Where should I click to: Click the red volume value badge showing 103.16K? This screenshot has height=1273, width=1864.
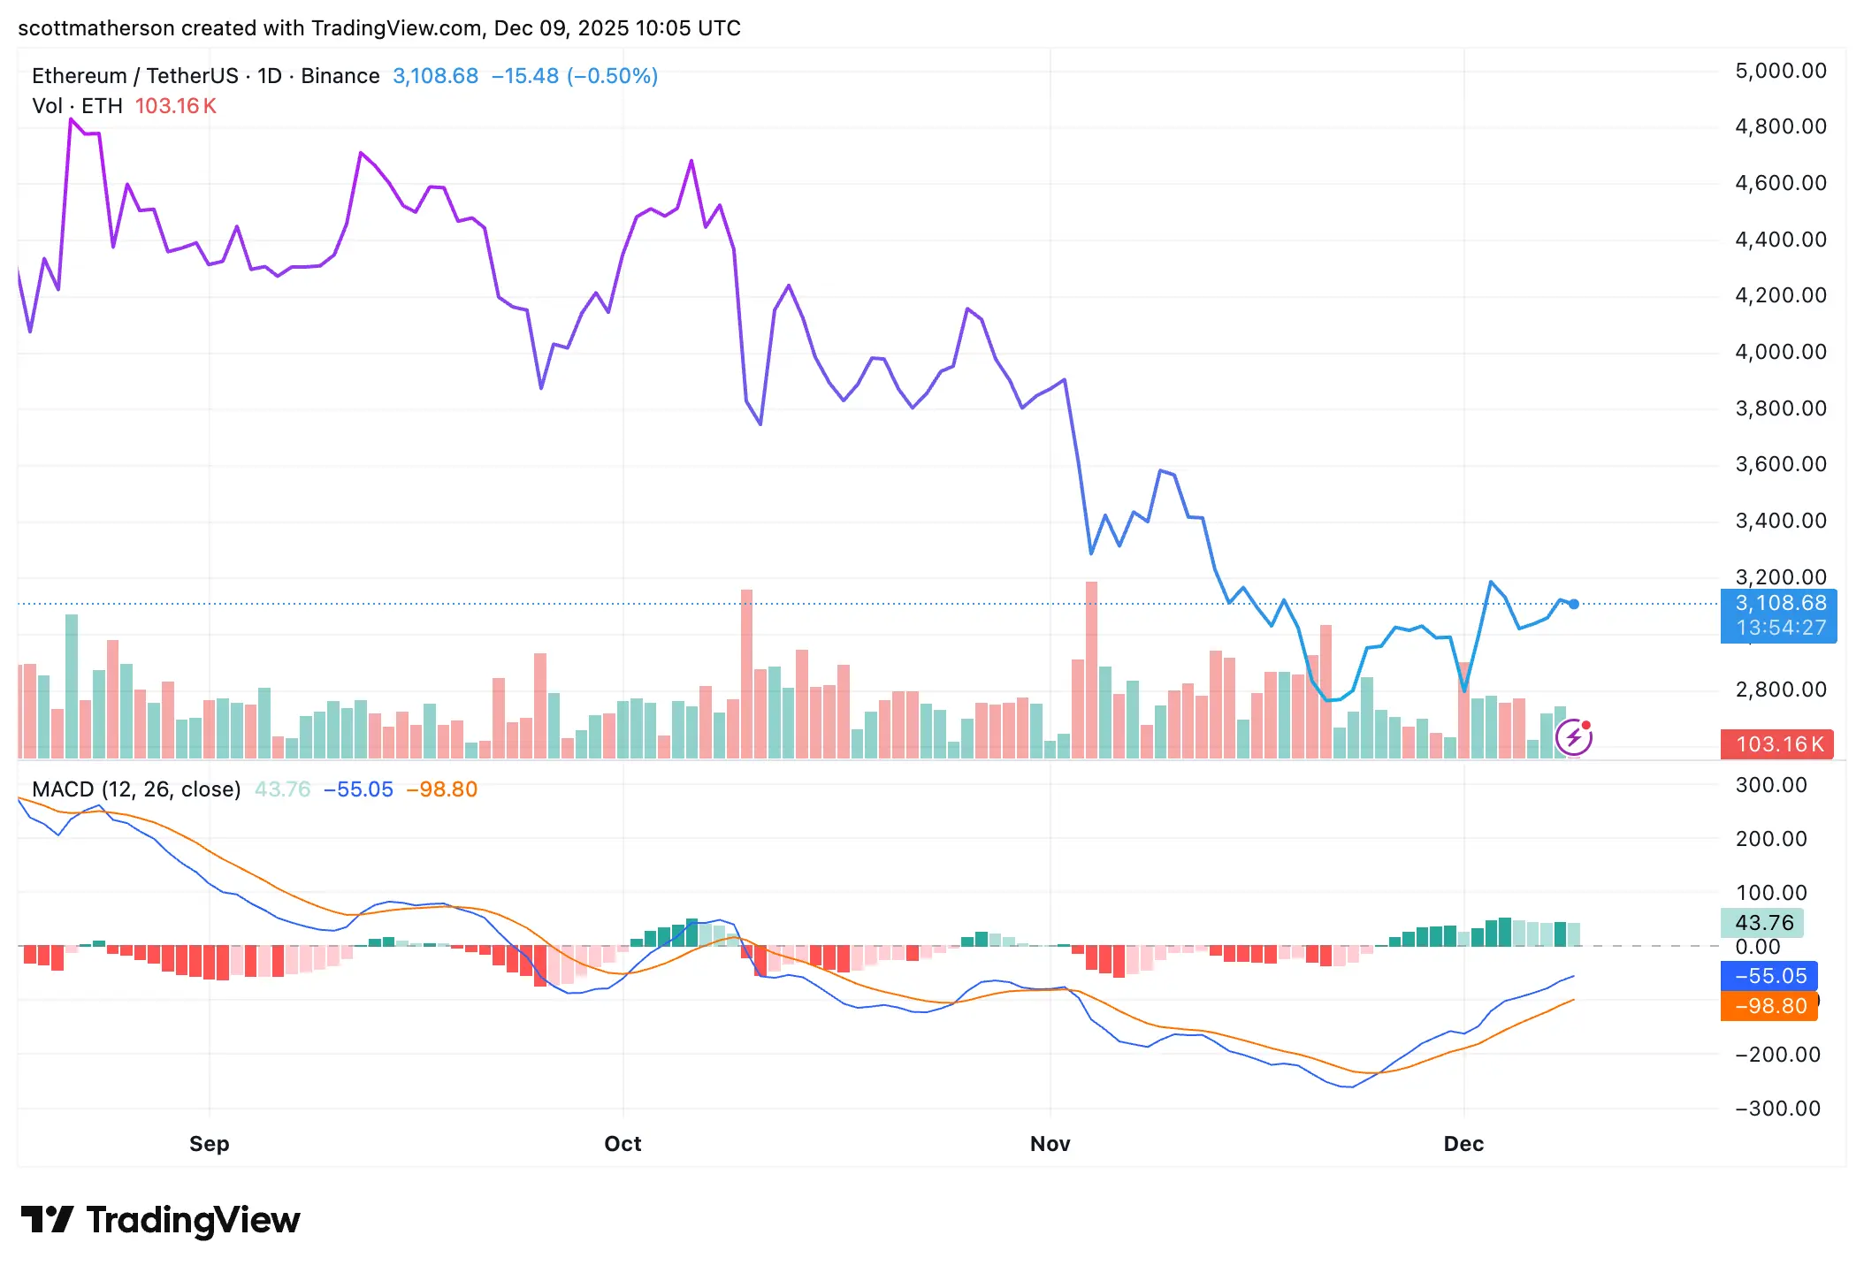point(1776,745)
